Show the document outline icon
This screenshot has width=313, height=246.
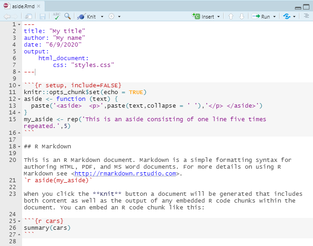(306, 16)
